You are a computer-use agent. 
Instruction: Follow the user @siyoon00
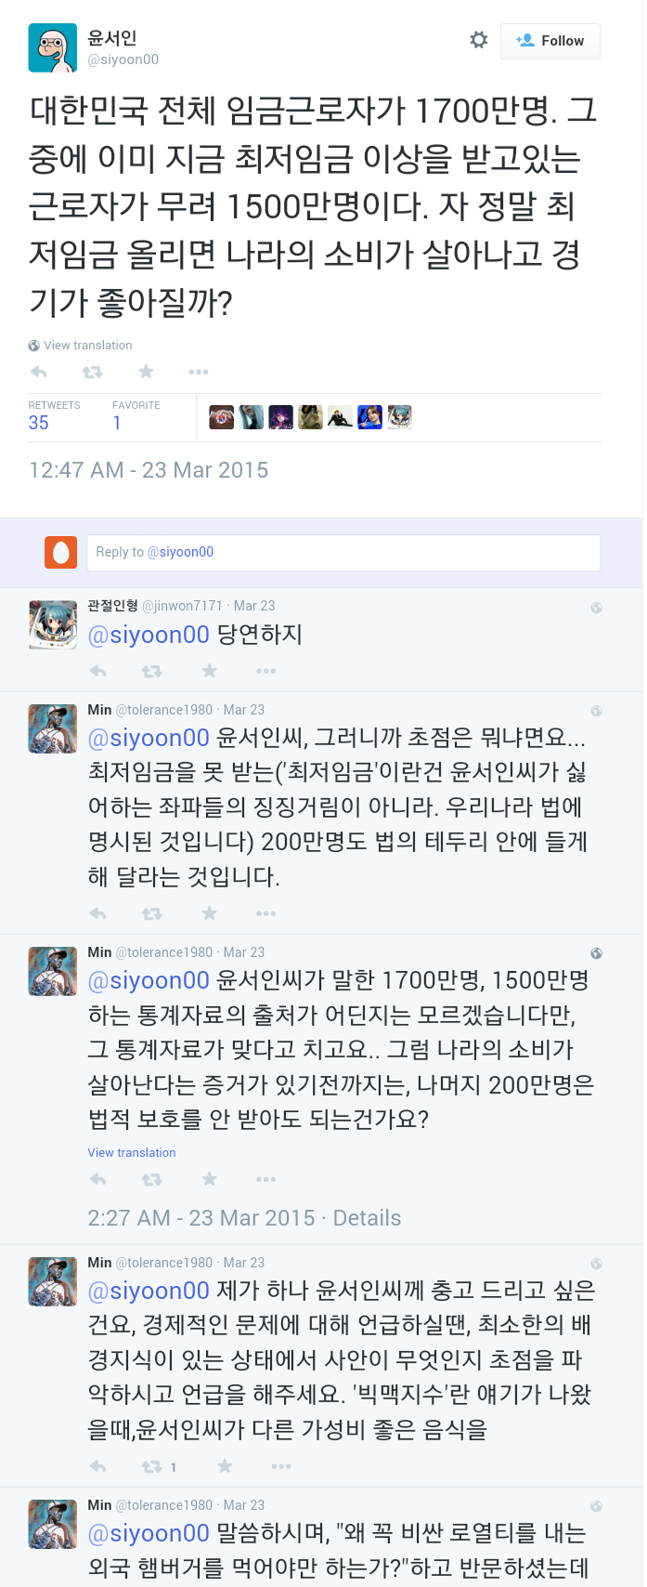point(550,41)
